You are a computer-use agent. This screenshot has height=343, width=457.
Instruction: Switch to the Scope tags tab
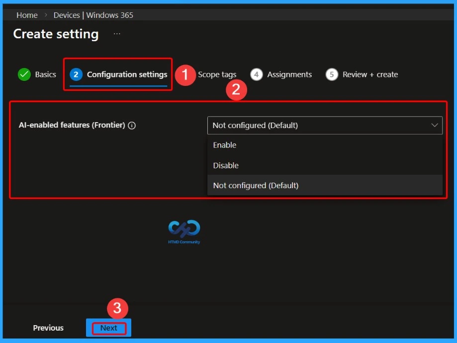click(217, 74)
